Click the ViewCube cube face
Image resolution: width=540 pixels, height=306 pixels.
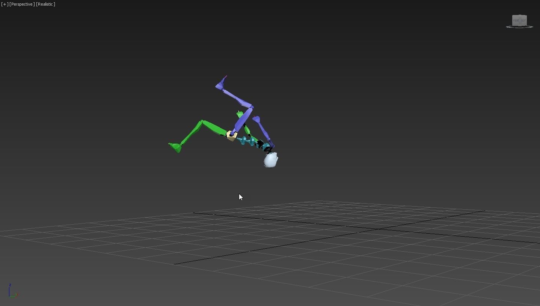pos(519,20)
